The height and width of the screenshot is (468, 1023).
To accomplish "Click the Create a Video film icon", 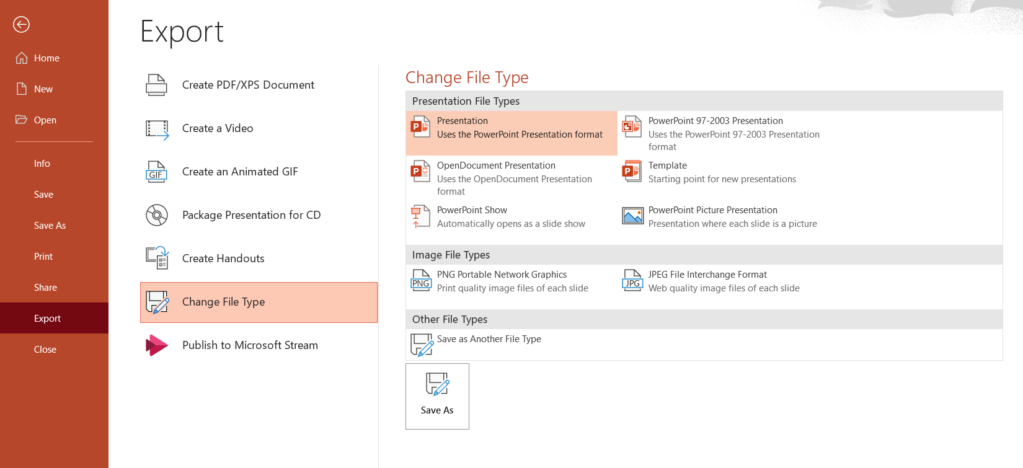I will pyautogui.click(x=157, y=129).
